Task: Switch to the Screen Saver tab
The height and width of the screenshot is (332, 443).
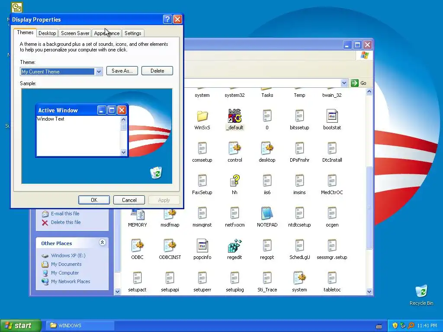Action: click(x=75, y=33)
